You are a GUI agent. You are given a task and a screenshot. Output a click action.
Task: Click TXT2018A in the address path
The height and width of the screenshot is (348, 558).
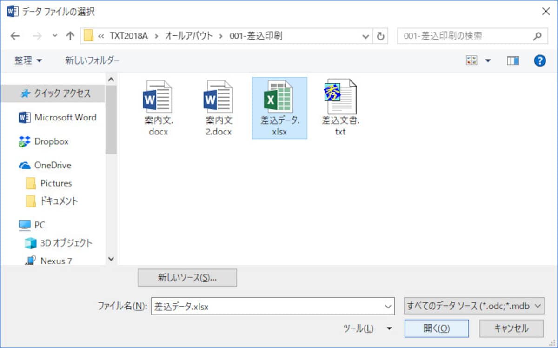pyautogui.click(x=128, y=36)
